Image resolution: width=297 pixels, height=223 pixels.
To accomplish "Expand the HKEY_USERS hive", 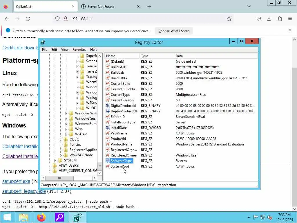I will tap(50, 166).
